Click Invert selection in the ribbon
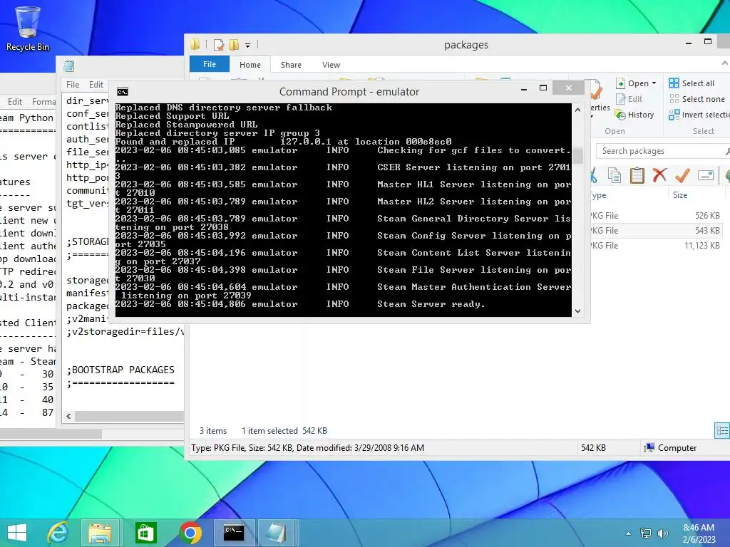The height and width of the screenshot is (547, 730). point(699,115)
